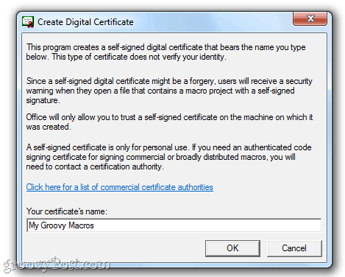Click the "Your certificate's name:" label

(x=67, y=211)
